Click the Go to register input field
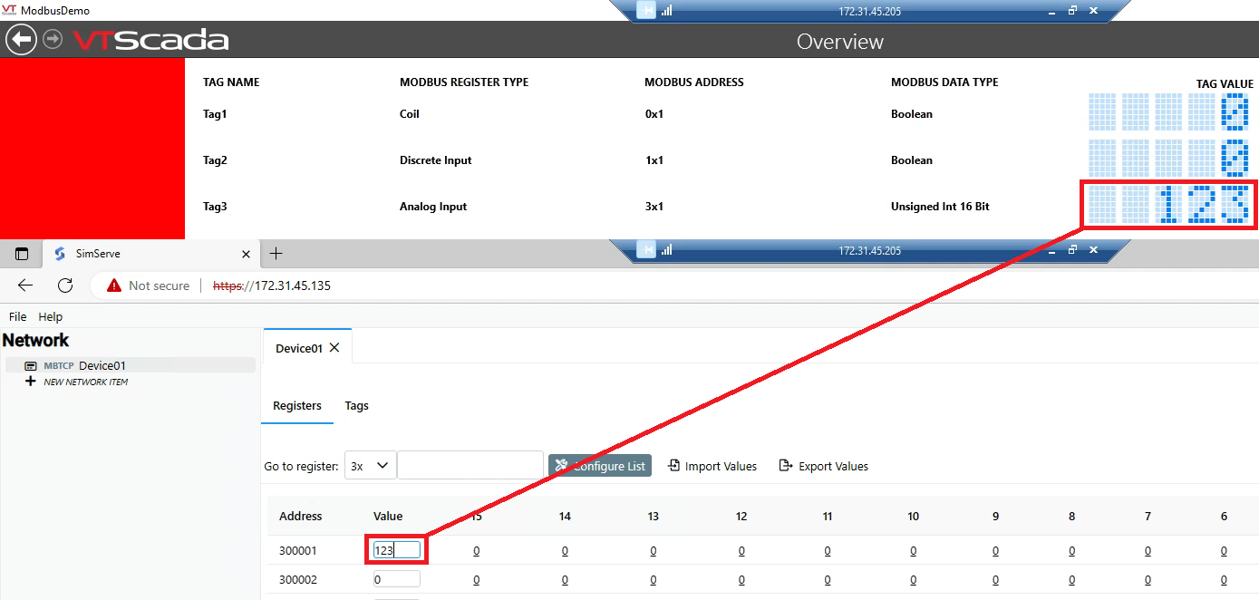Screen dimensions: 1259x600 point(470,465)
